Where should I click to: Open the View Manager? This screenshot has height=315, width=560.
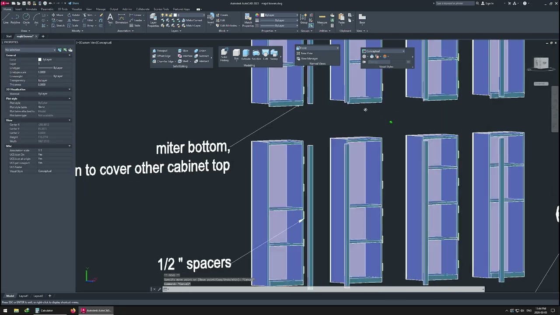pos(307,59)
